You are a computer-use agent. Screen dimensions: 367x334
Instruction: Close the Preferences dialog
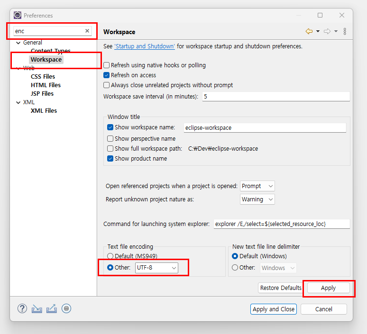(342, 15)
